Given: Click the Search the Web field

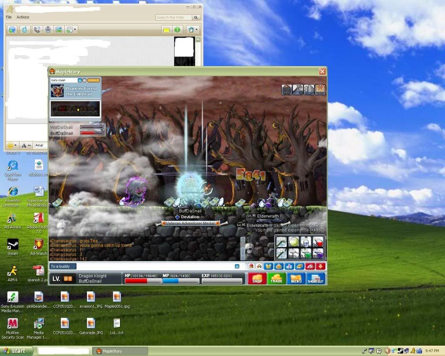Looking at the screenshot, I should point(173,17).
